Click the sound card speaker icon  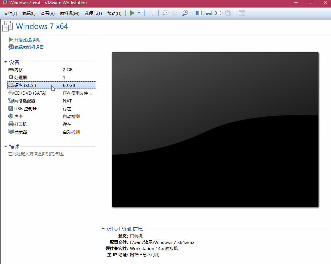coord(11,116)
